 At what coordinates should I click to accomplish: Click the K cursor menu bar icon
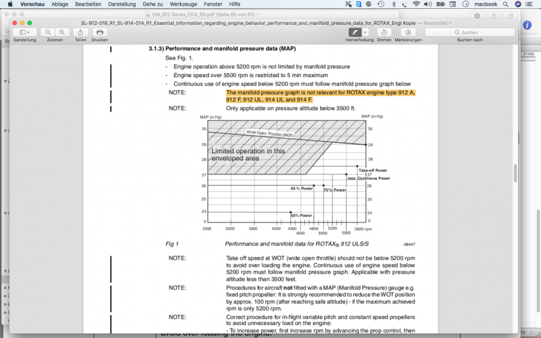coord(349,4)
